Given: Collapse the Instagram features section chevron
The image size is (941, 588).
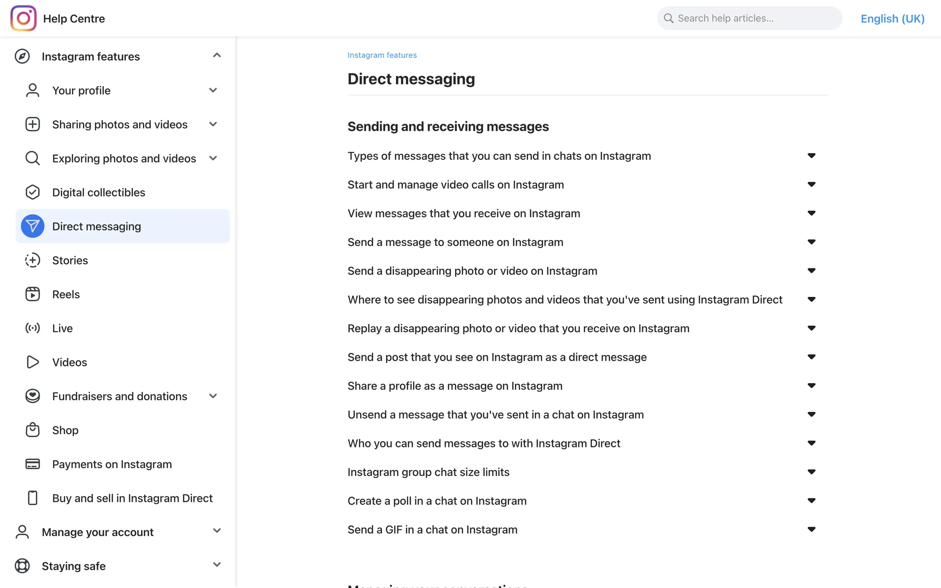Looking at the screenshot, I should [217, 55].
